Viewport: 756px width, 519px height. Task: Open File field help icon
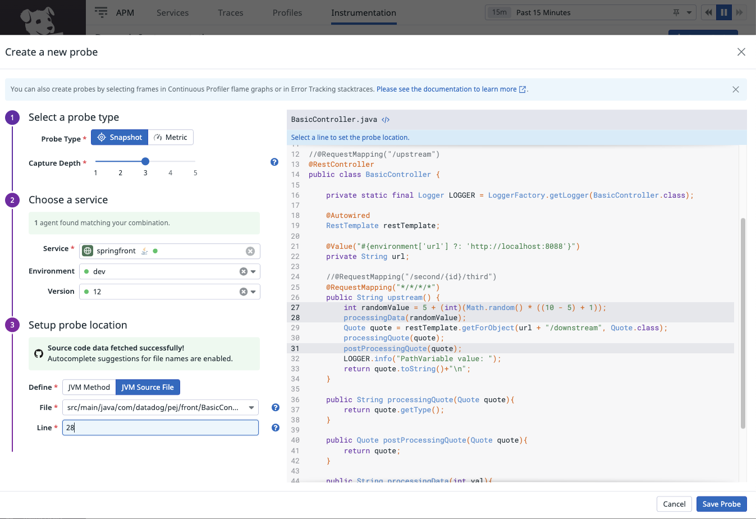pyautogui.click(x=276, y=407)
